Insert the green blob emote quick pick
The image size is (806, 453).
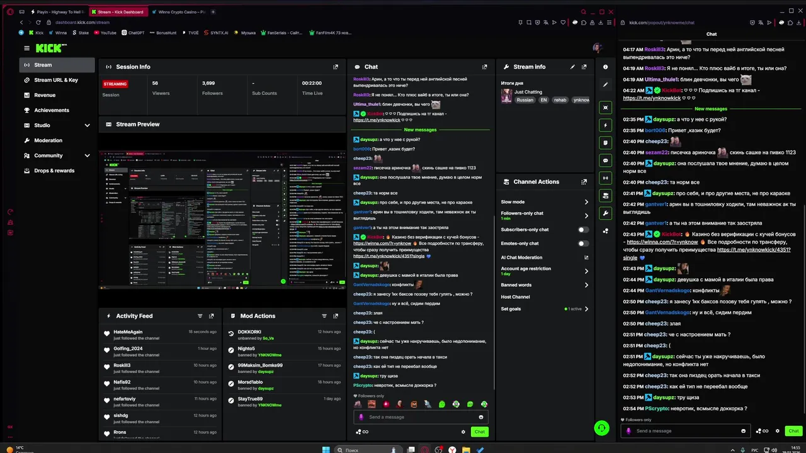coord(442,404)
